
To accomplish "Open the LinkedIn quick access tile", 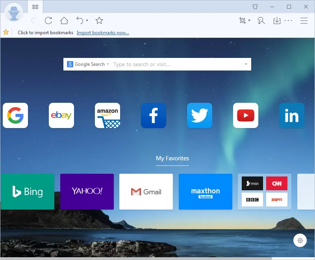I will pyautogui.click(x=292, y=115).
